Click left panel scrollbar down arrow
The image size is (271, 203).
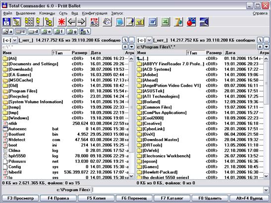pyautogui.click(x=131, y=176)
